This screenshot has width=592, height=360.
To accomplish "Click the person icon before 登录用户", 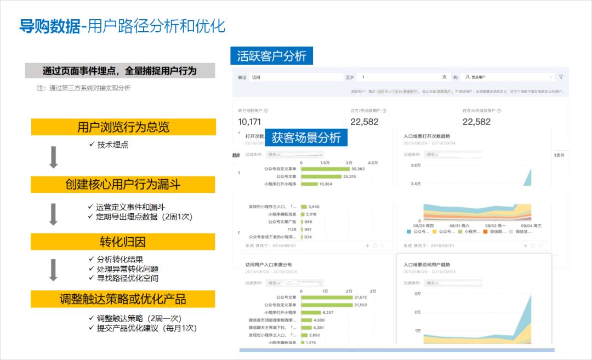I will pyautogui.click(x=468, y=77).
